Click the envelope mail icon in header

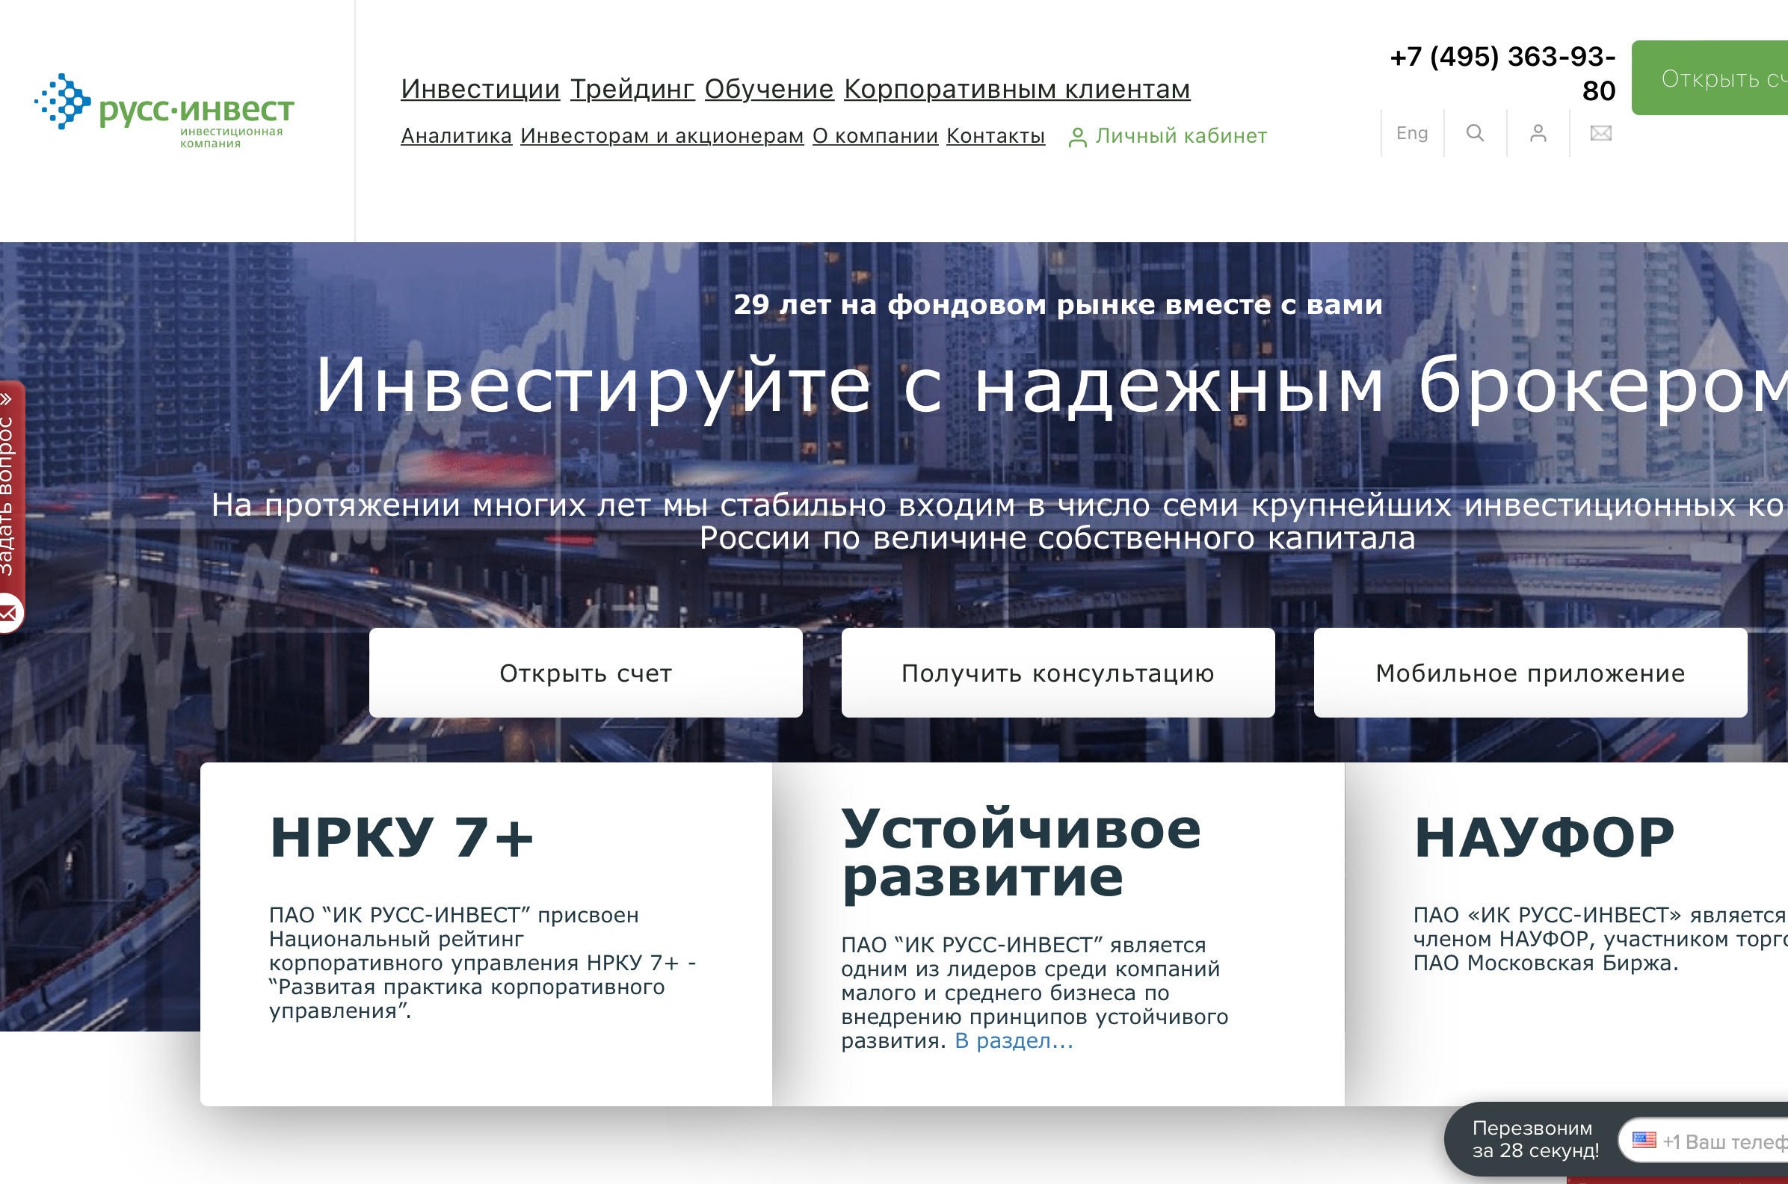pos(1600,134)
